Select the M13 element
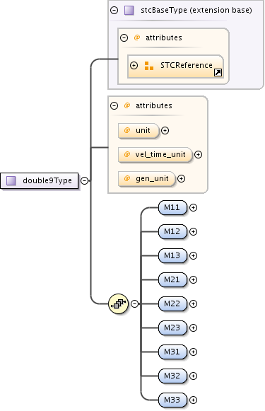 (173, 255)
